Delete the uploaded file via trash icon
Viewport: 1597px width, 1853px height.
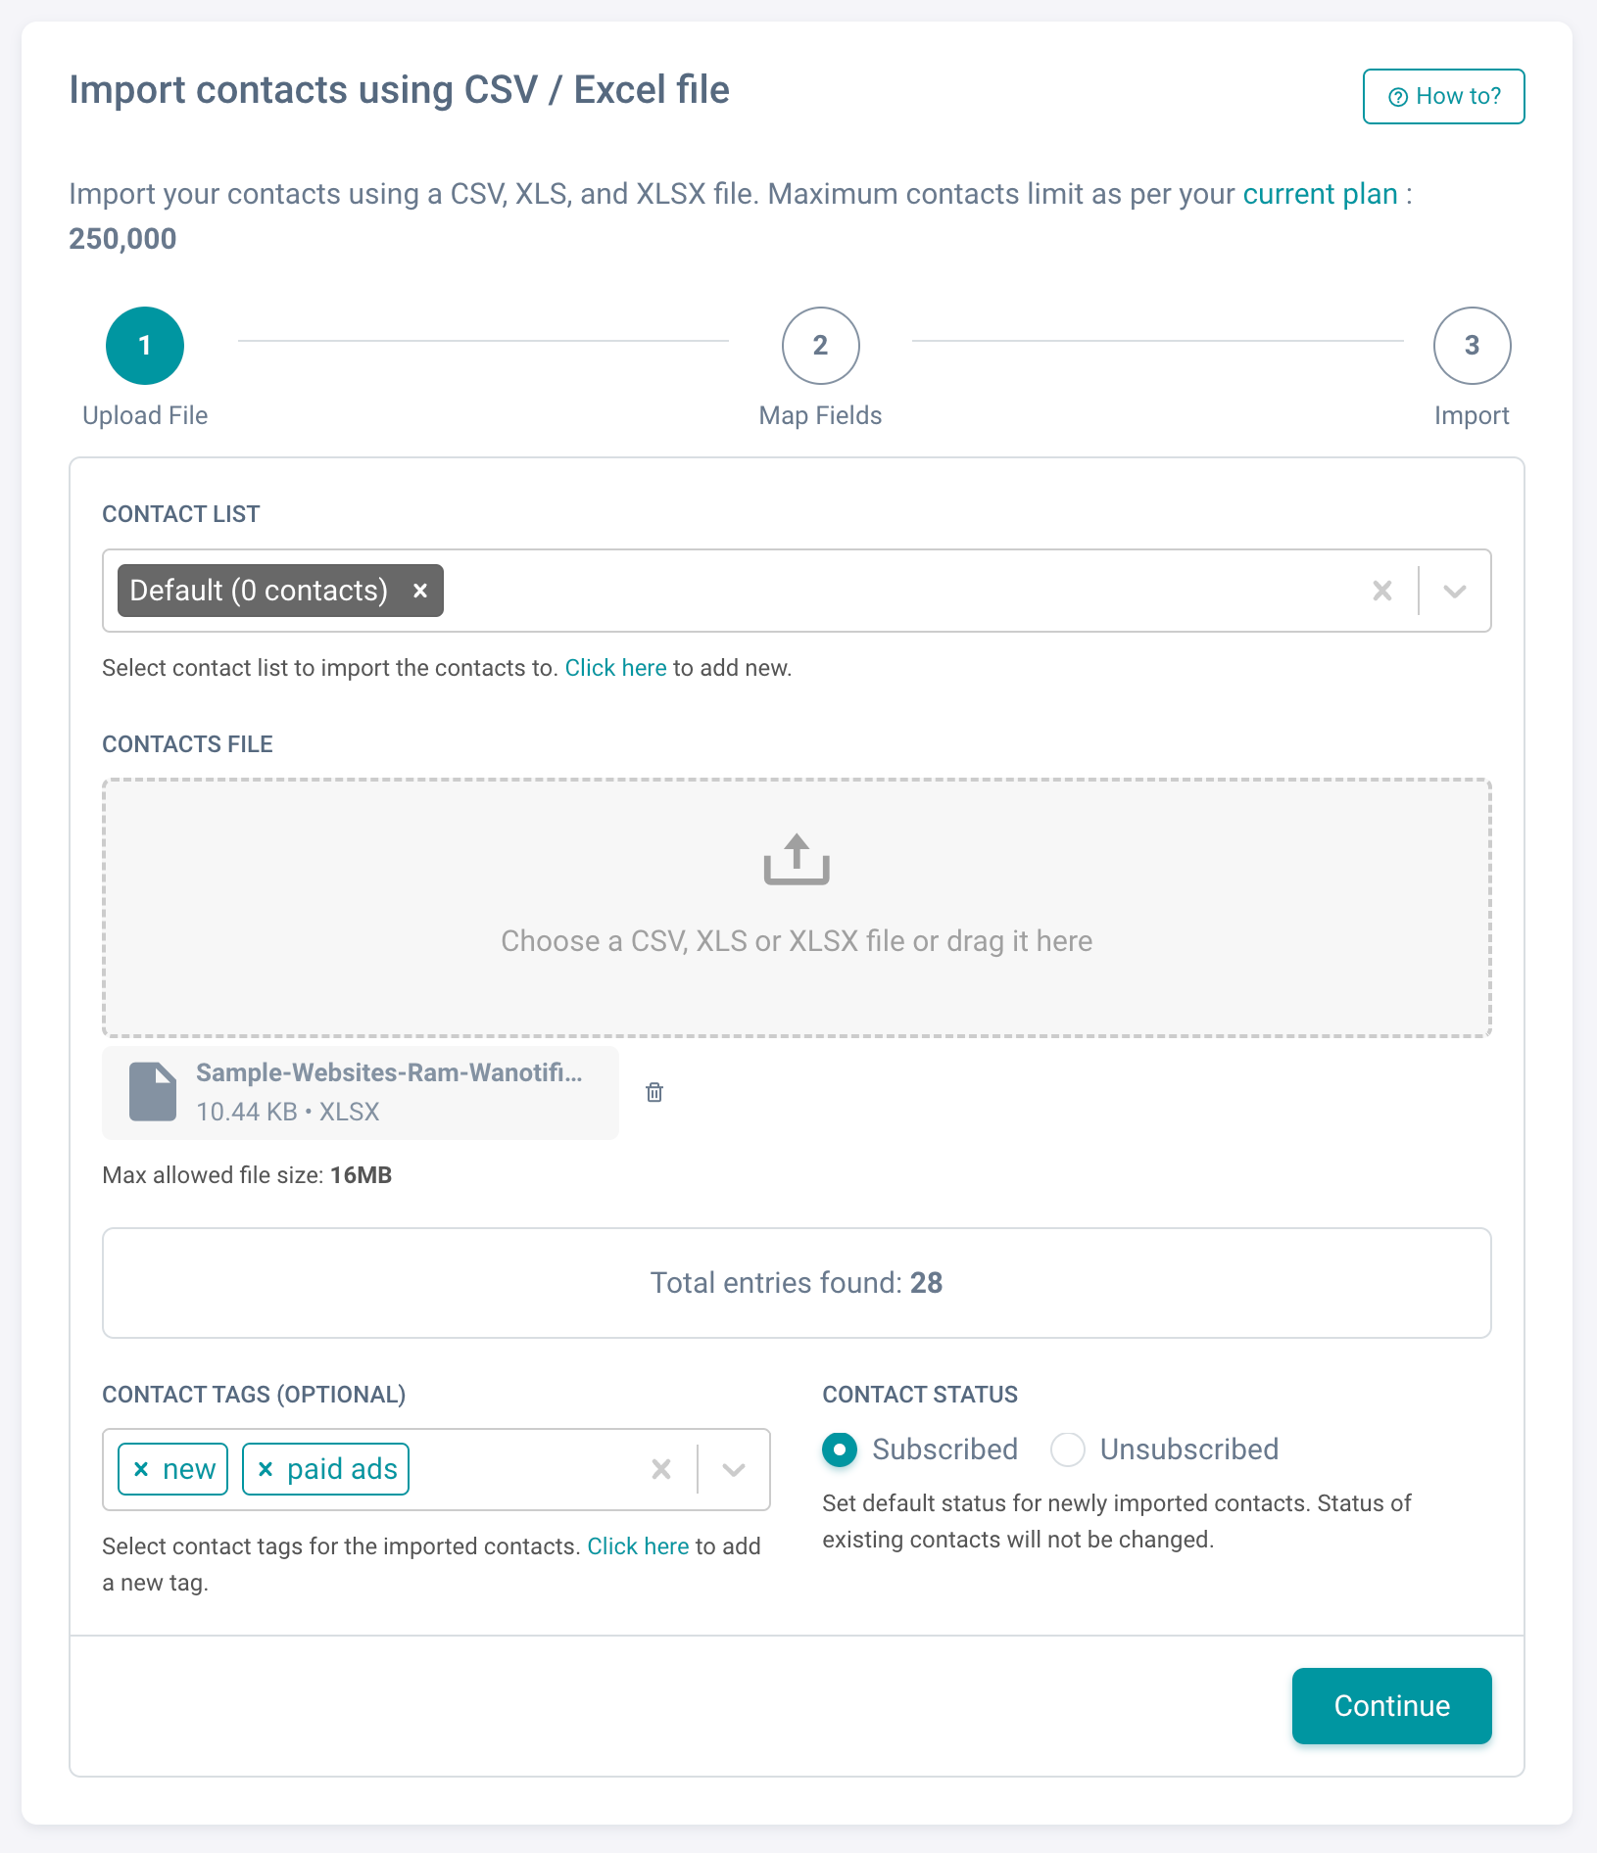point(654,1092)
